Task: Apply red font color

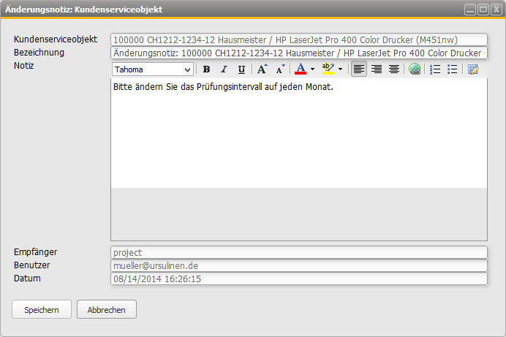Action: click(x=301, y=69)
